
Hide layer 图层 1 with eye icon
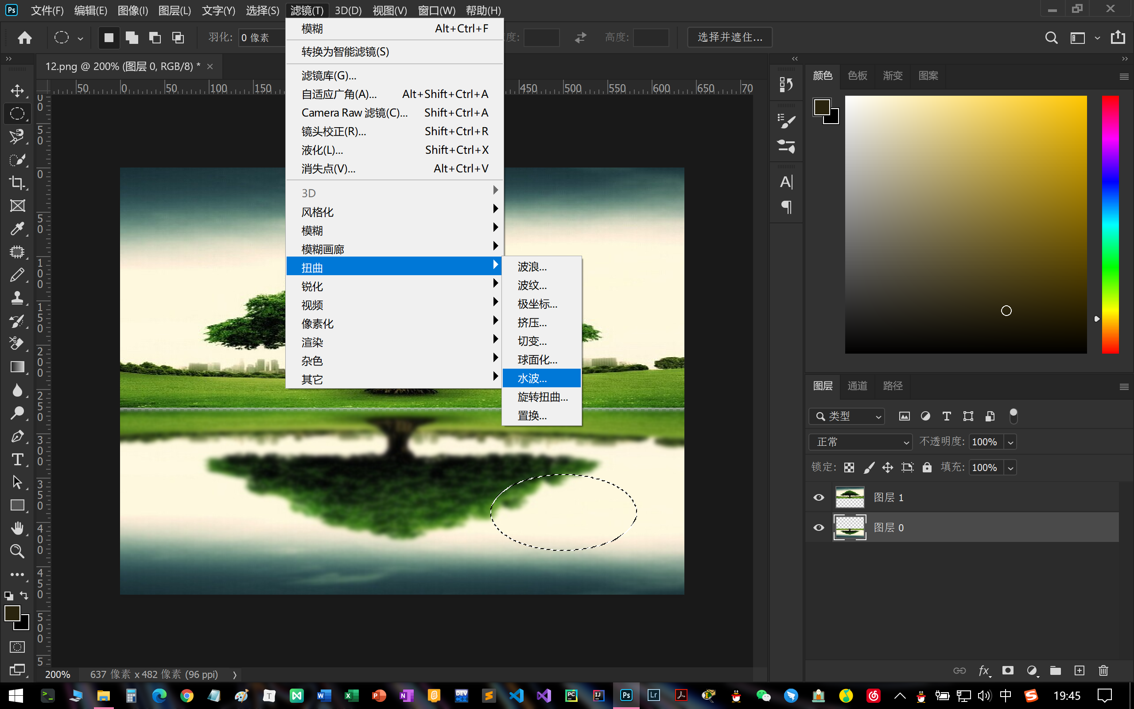(819, 498)
